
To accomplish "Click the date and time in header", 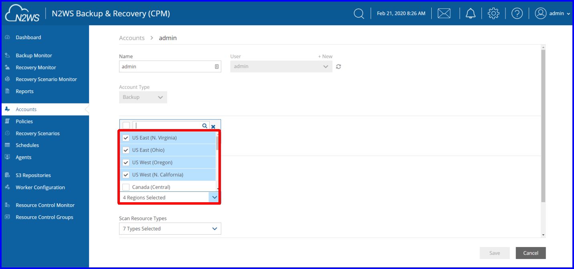I will pyautogui.click(x=401, y=14).
